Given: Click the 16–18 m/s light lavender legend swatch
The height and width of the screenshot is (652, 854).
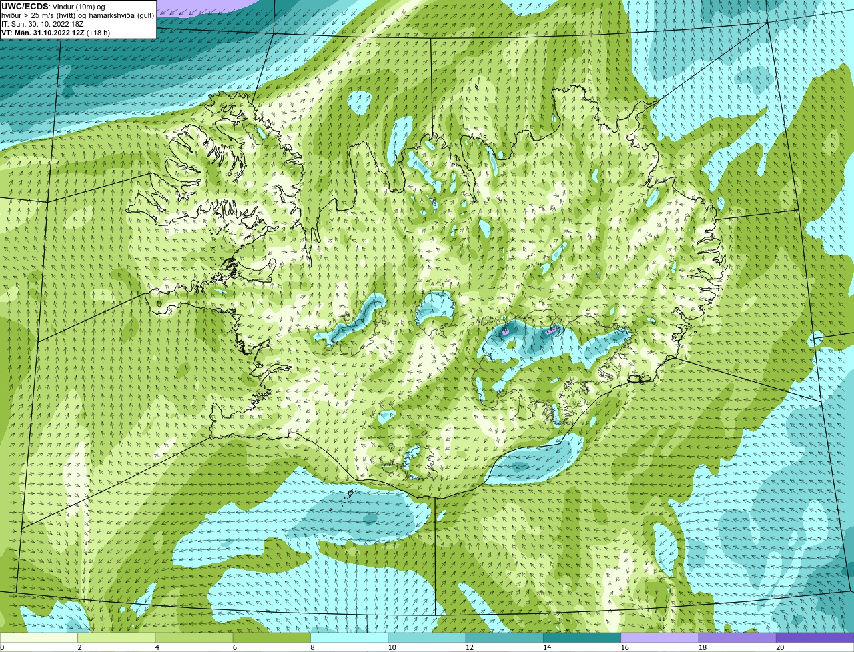Looking at the screenshot, I should tap(660, 637).
